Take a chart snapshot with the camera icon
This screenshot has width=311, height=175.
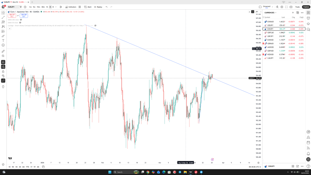[x=291, y=7]
